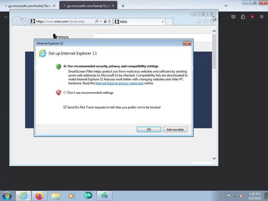Viewport: 268px width, 201px height.
Task: Close the Internet Explorer window
Action: point(212,14)
